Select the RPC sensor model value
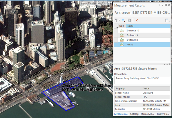 click(156, 97)
